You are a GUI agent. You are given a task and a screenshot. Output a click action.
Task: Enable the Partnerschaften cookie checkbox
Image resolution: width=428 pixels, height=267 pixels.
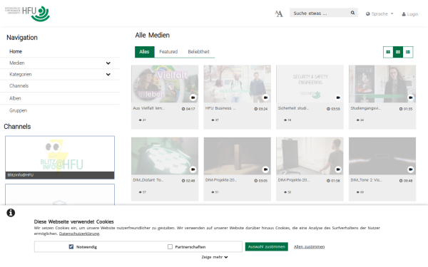tap(170, 246)
